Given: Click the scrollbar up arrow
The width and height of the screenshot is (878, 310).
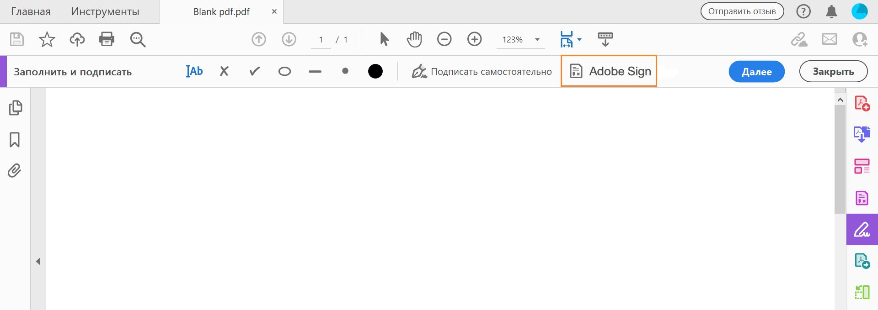Looking at the screenshot, I should 840,100.
